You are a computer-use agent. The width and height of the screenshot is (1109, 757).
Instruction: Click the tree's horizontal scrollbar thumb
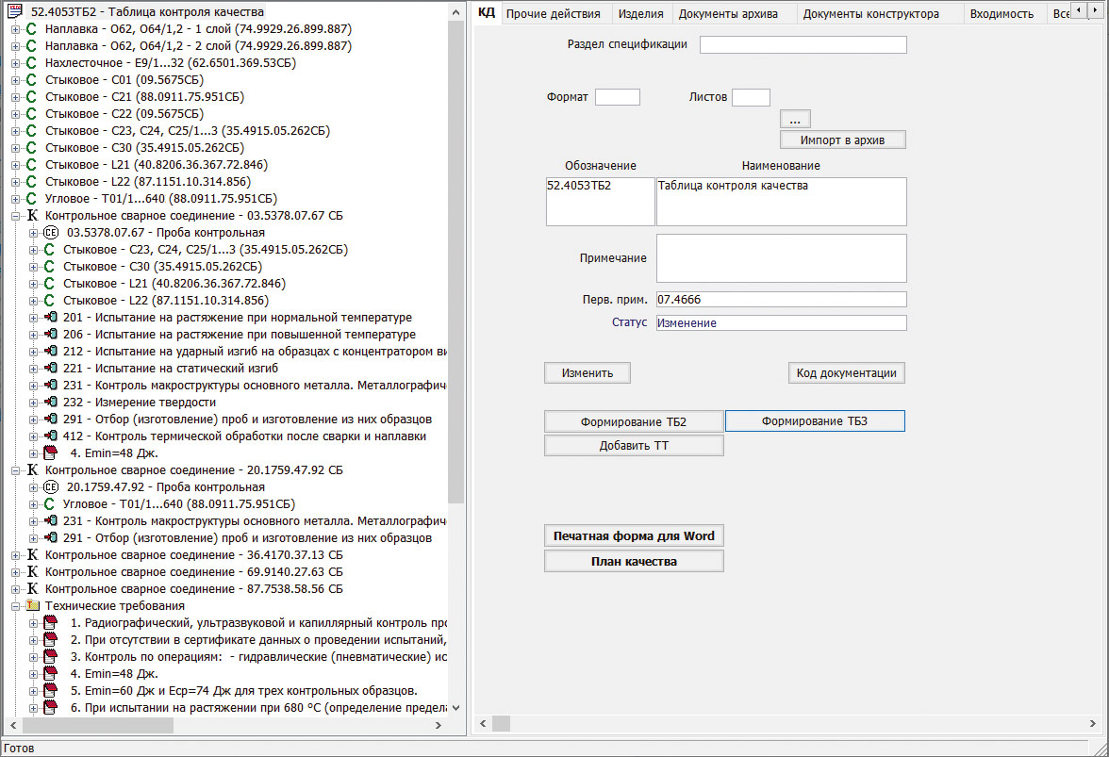pyautogui.click(x=98, y=726)
